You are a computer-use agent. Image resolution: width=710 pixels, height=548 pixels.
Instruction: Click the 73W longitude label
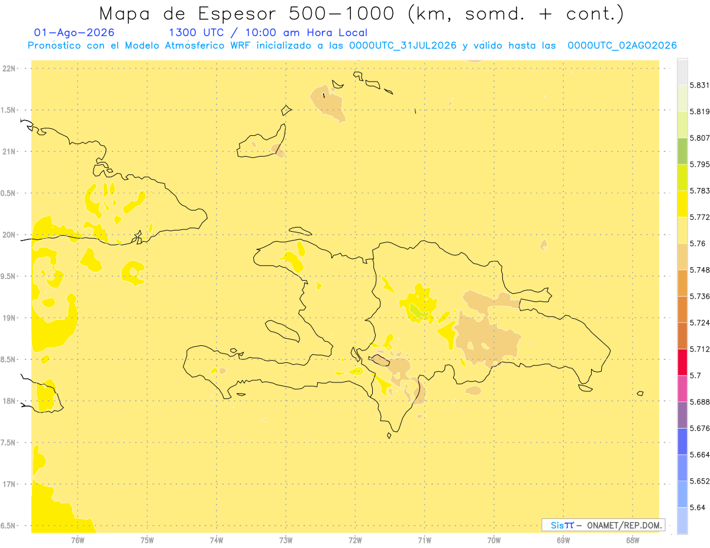tap(286, 540)
